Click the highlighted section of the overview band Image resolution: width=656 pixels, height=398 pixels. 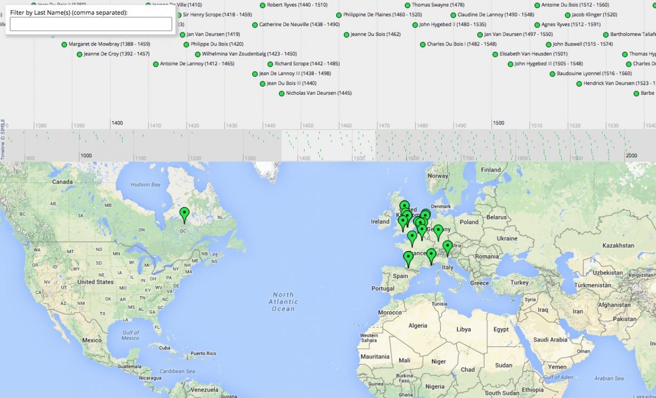click(328, 145)
